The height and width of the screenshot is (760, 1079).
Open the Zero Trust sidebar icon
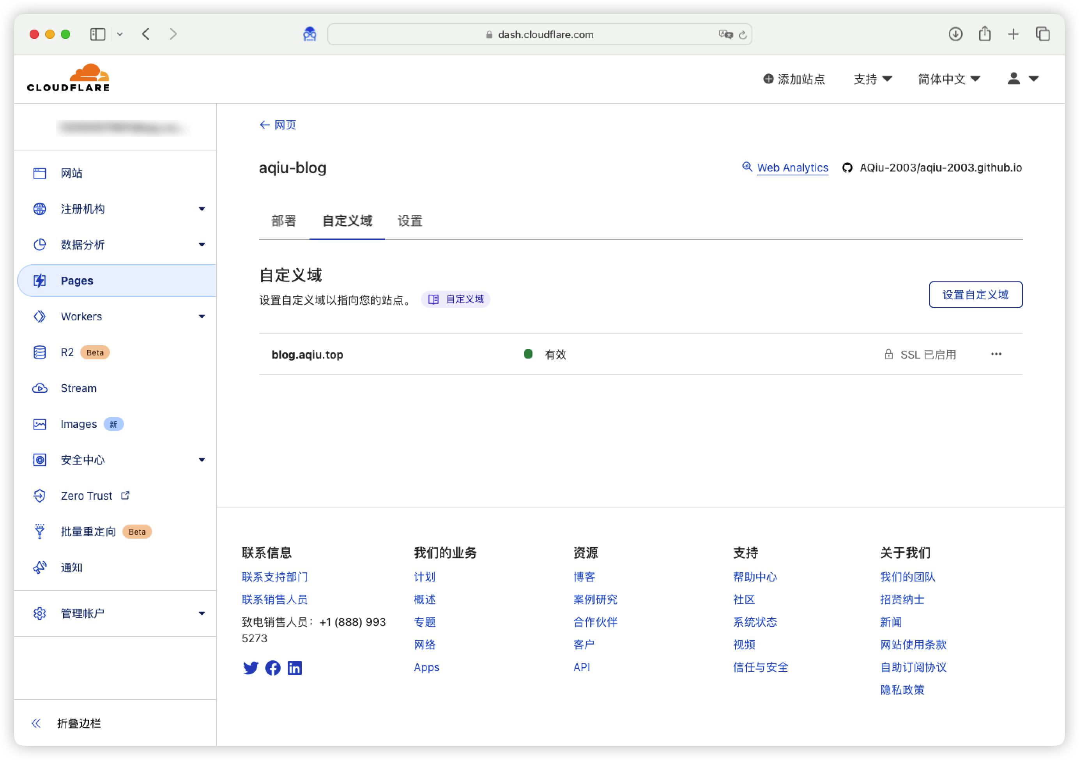click(x=39, y=496)
